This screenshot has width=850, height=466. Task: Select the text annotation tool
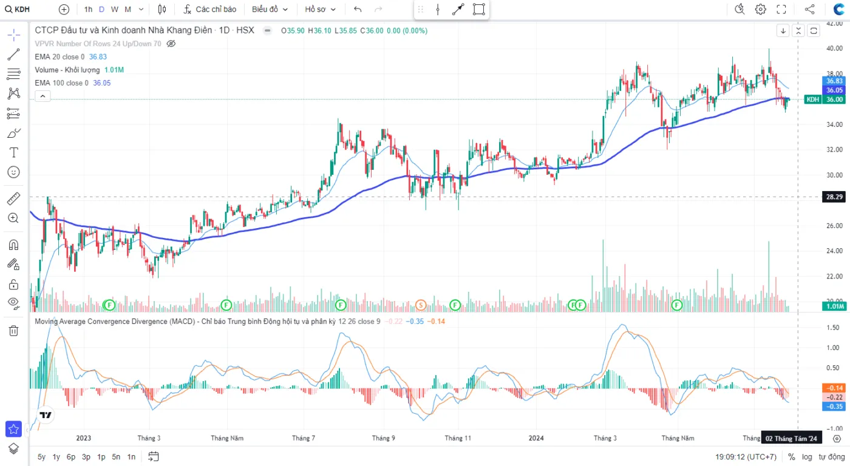pos(13,152)
